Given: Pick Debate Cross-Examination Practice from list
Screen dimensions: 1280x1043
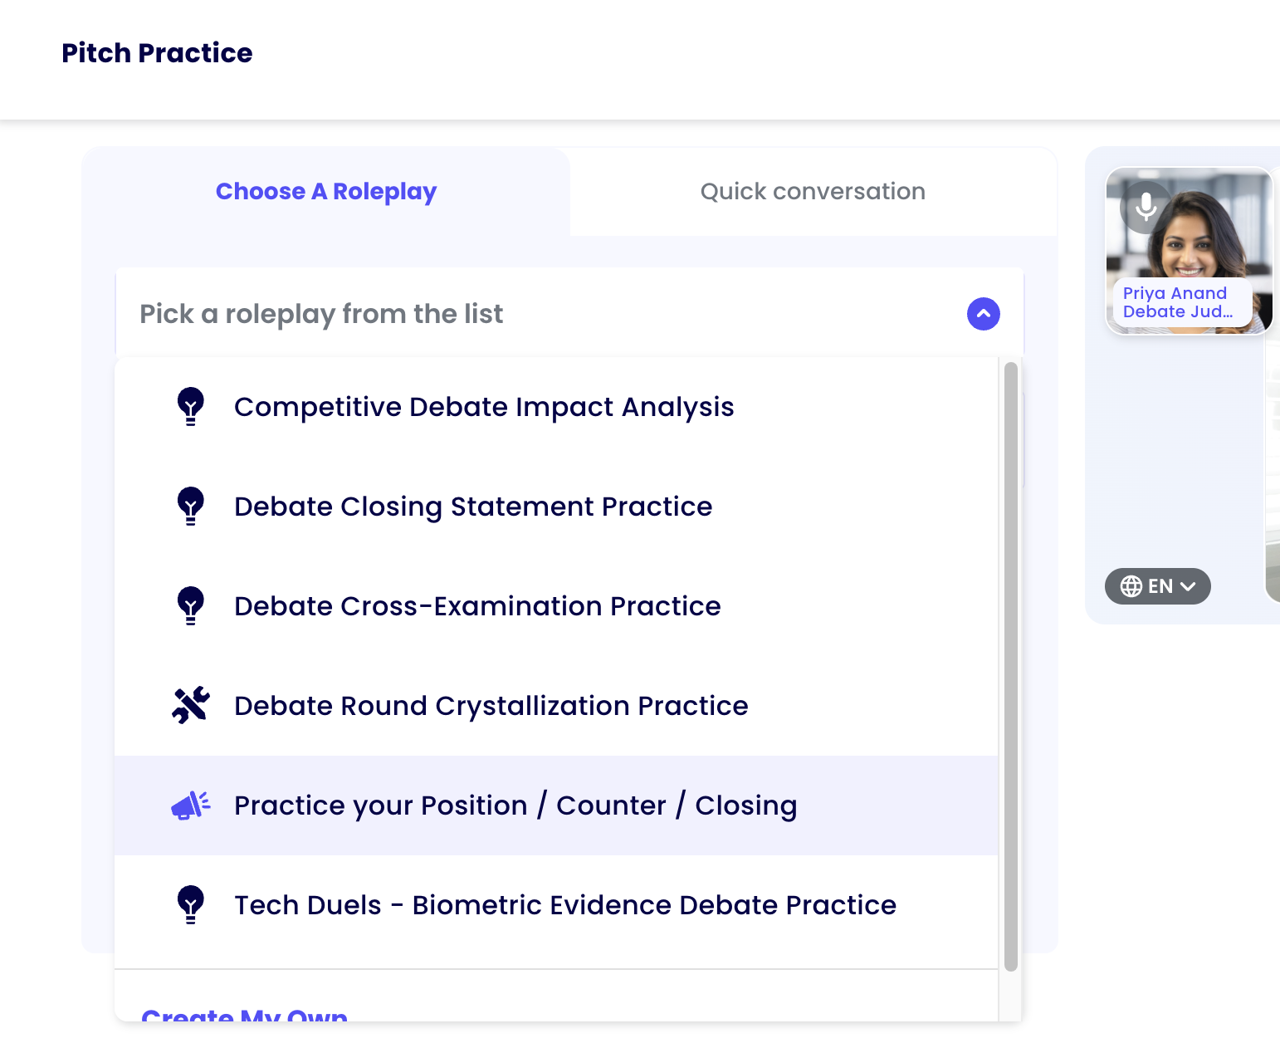Looking at the screenshot, I should click(477, 606).
